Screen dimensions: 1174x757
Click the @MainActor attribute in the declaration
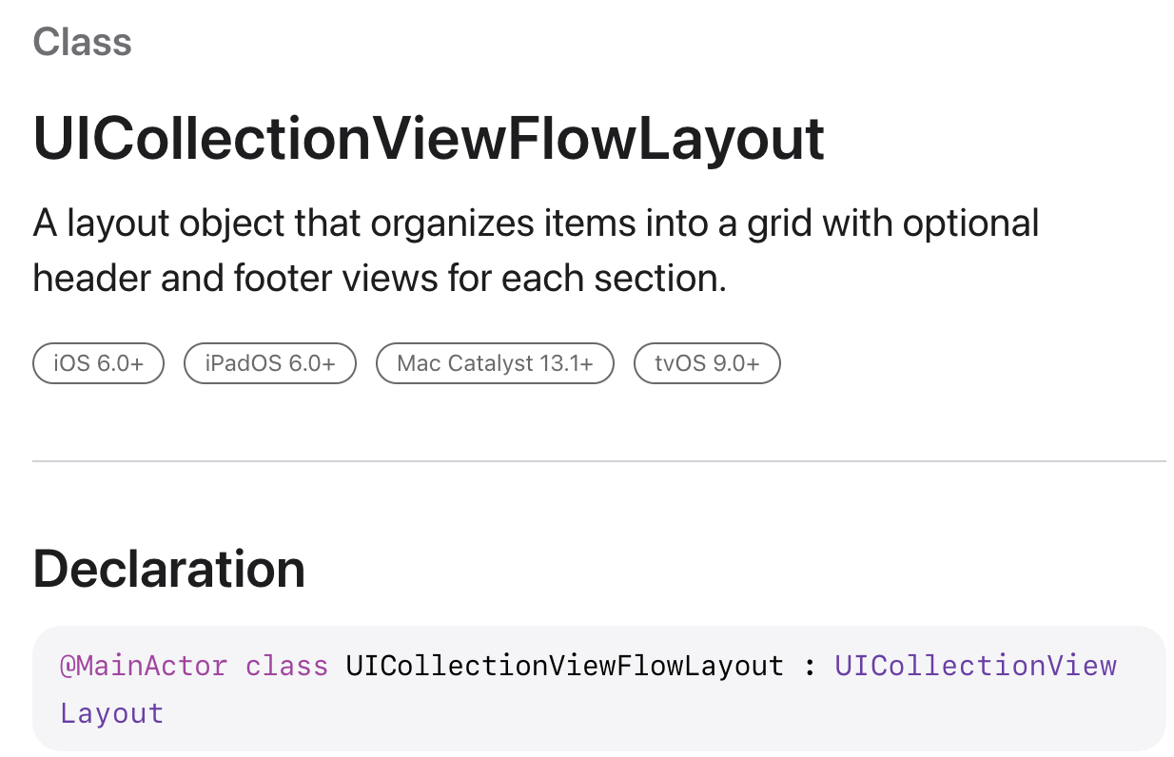pyautogui.click(x=144, y=665)
